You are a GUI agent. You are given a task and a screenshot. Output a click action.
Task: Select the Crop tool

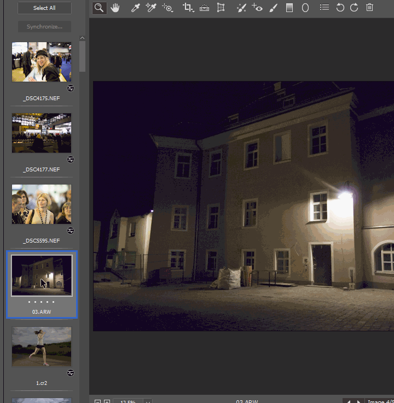point(188,8)
